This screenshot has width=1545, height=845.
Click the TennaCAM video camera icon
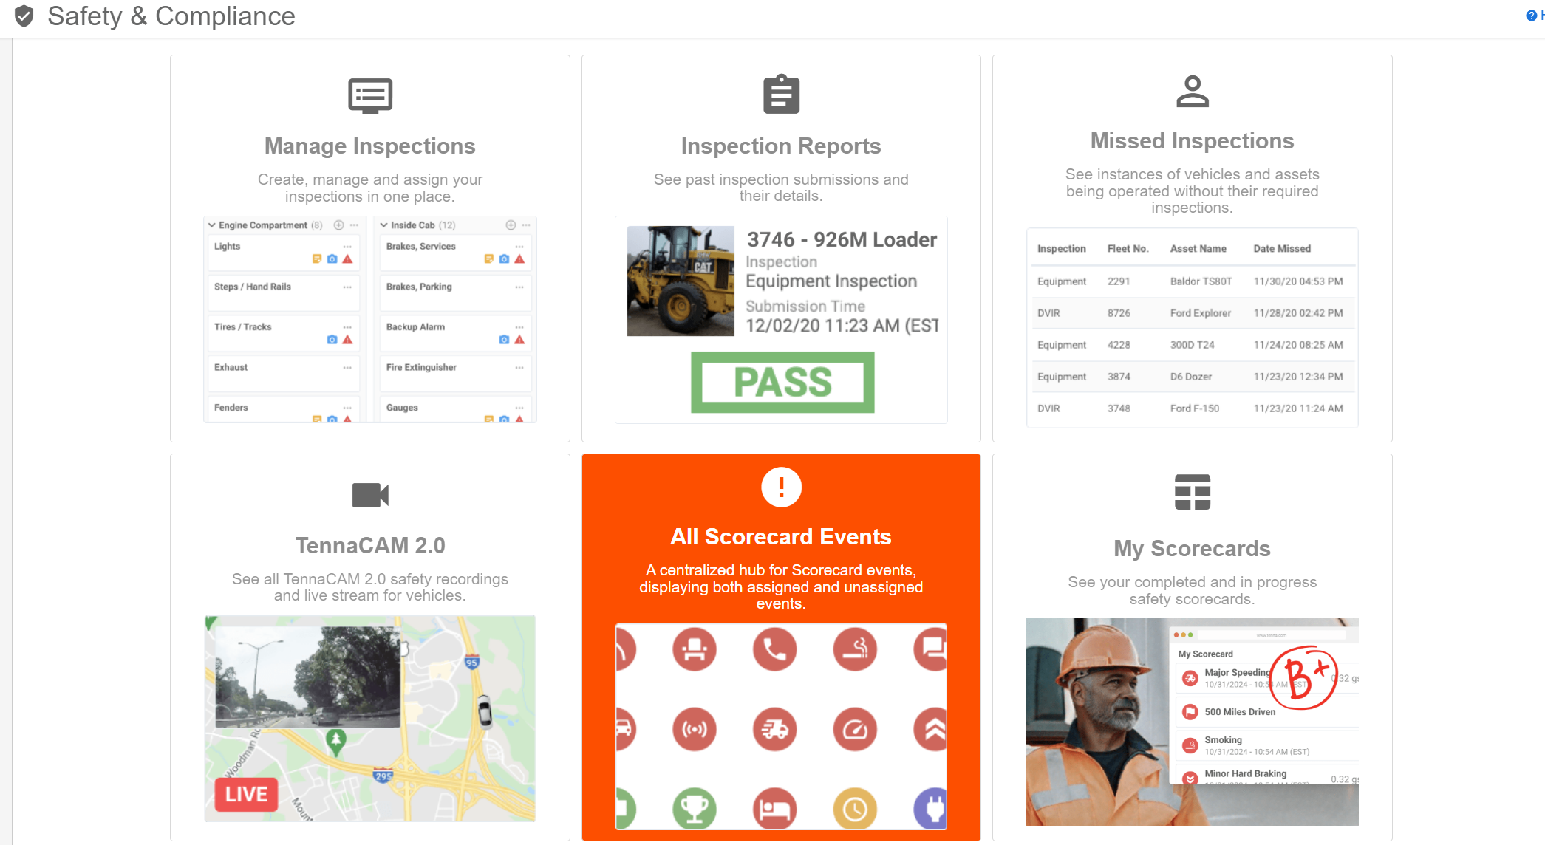pos(370,495)
